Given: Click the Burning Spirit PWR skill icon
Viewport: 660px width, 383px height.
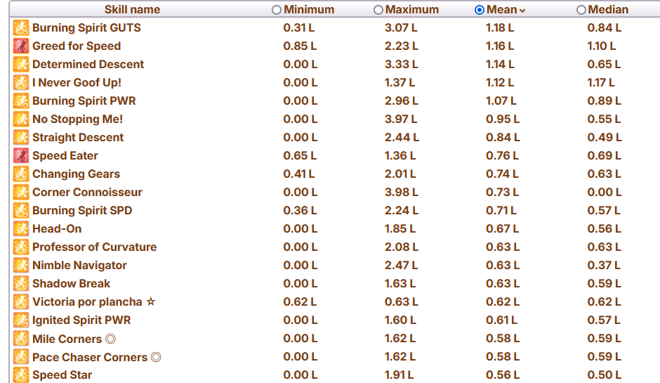Looking at the screenshot, I should pos(21,100).
